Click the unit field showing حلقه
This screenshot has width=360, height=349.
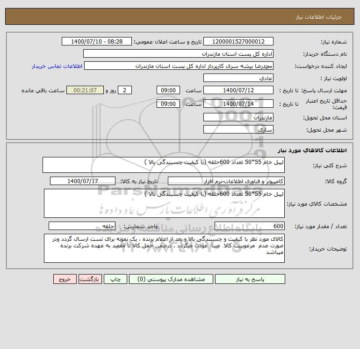pos(82,226)
